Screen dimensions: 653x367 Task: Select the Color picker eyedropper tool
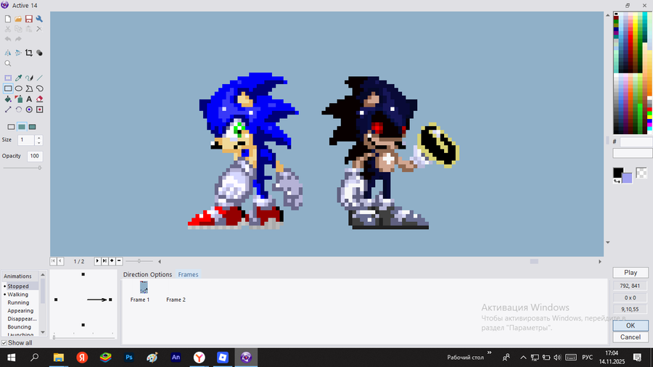pos(18,78)
